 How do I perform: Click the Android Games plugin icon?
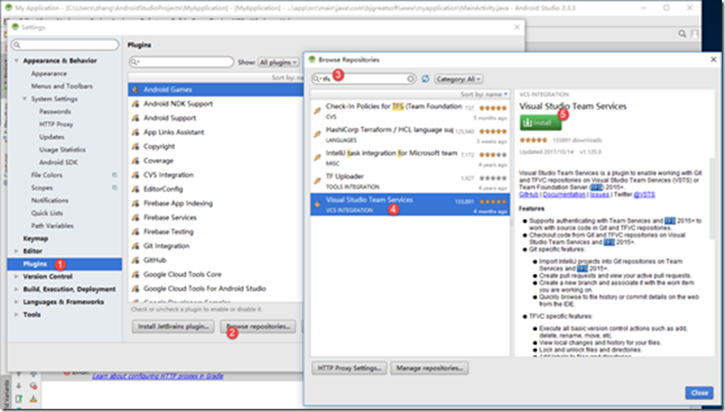coord(135,89)
